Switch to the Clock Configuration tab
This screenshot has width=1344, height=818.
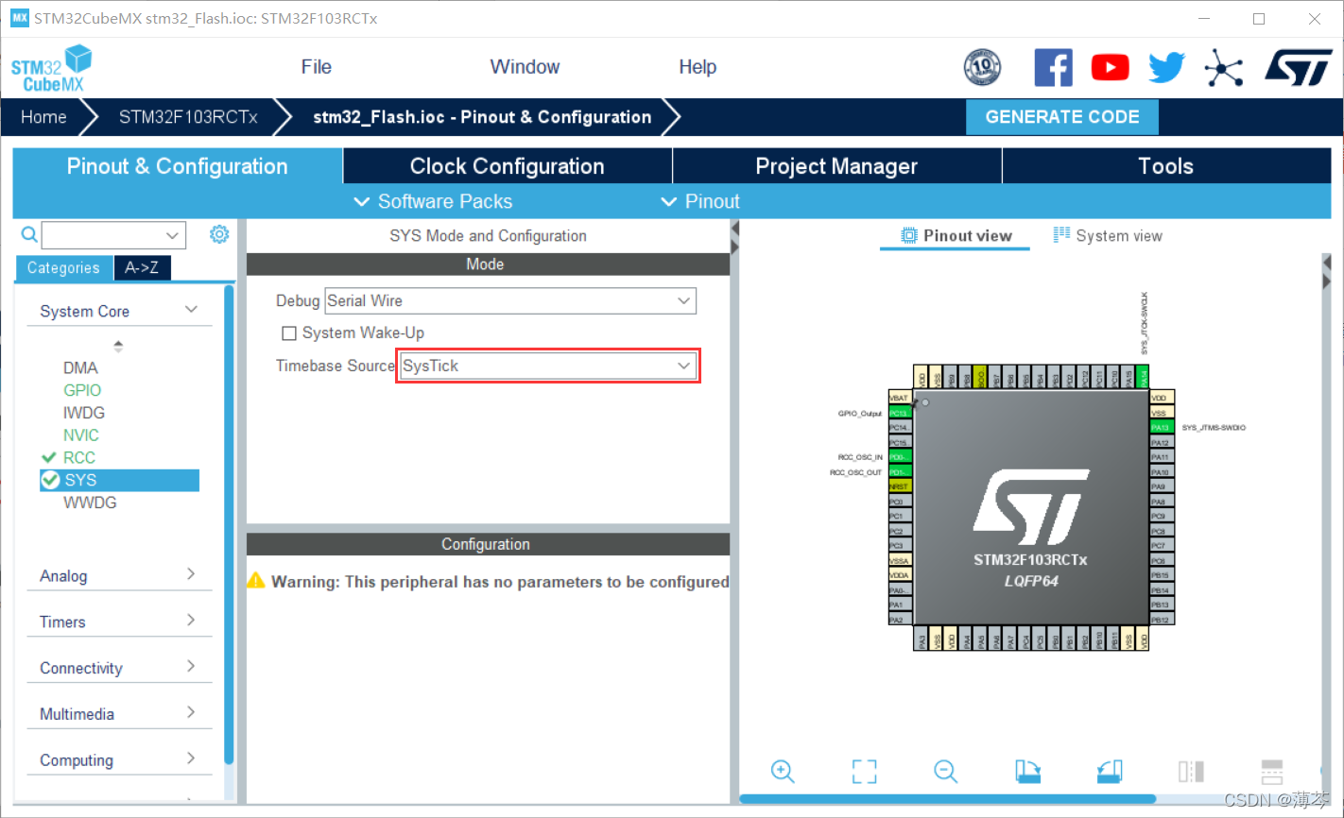click(508, 166)
